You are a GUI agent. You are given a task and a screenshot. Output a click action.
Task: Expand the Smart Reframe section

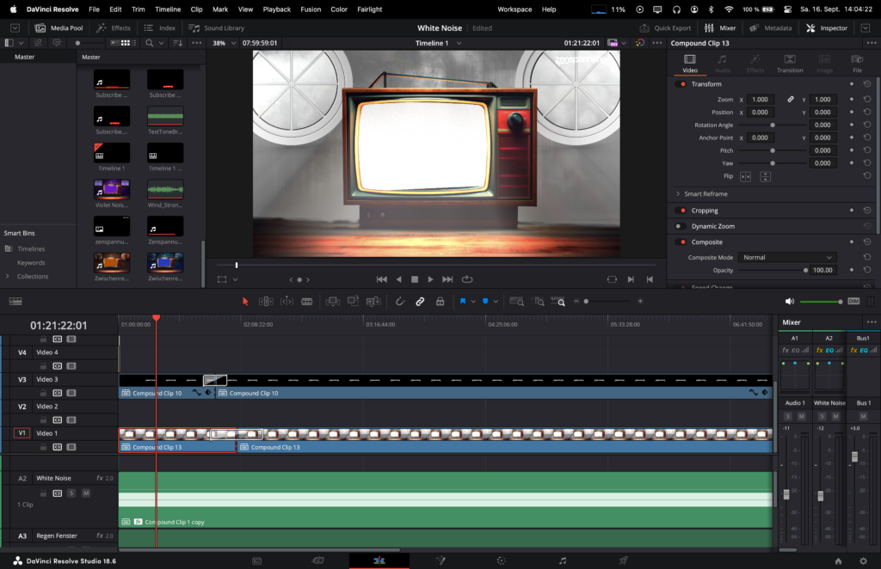point(678,193)
